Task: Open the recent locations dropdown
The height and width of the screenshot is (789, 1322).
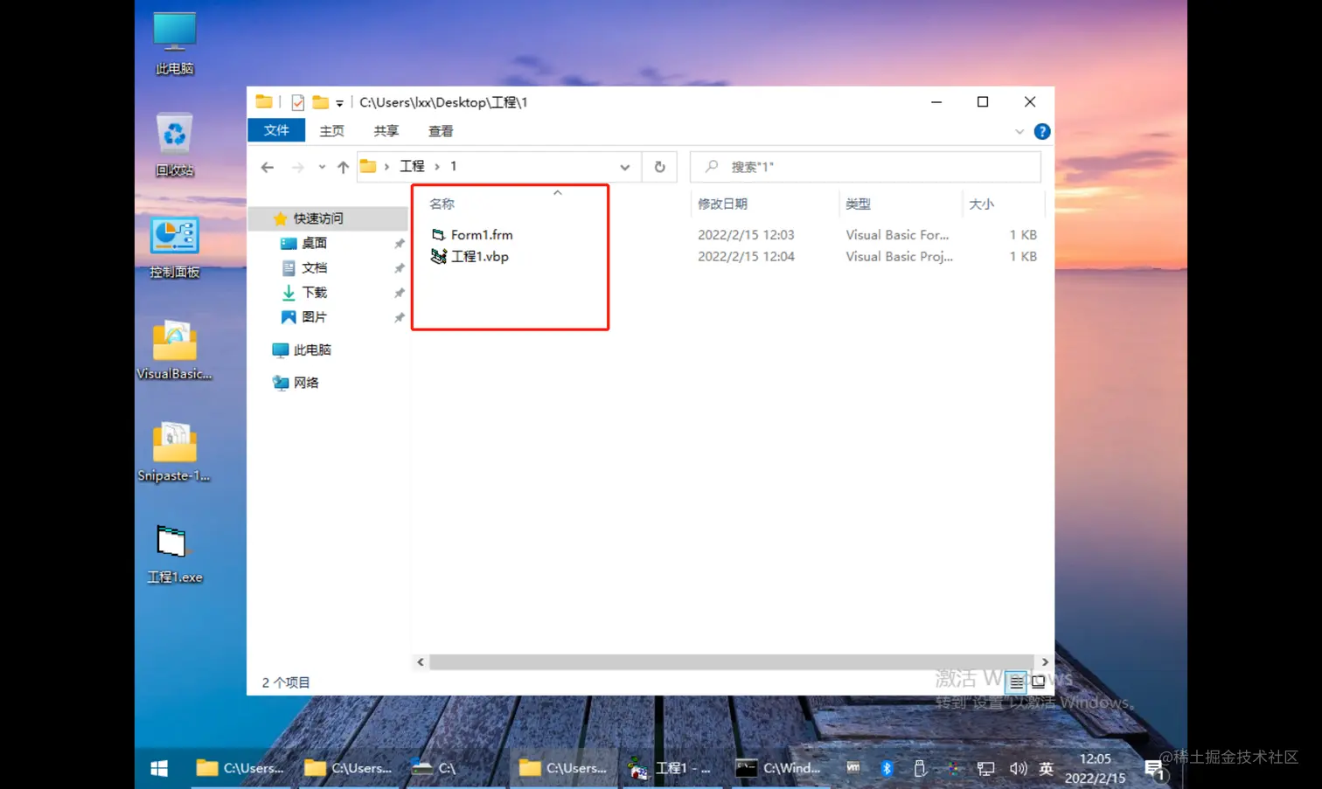Action: pos(322,167)
